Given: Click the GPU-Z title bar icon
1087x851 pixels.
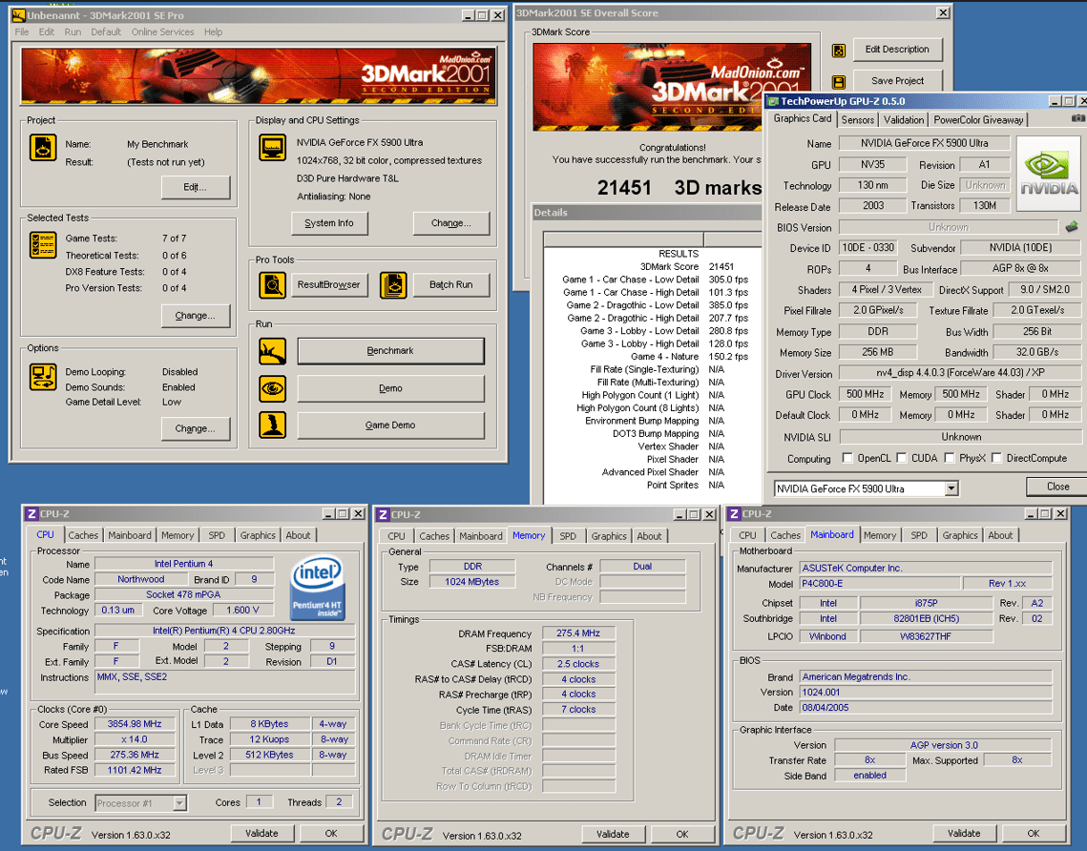Looking at the screenshot, I should [773, 101].
